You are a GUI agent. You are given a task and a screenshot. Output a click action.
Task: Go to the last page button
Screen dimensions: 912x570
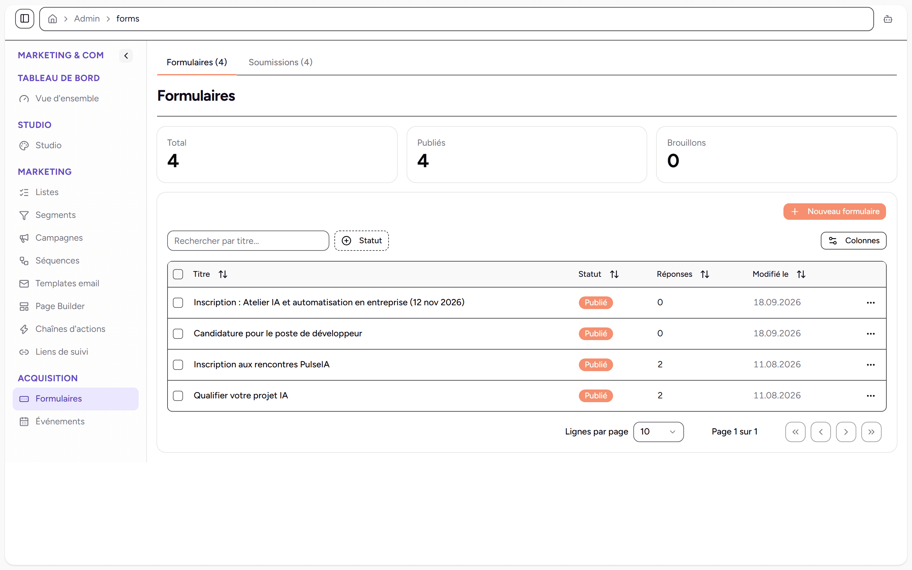tap(871, 432)
